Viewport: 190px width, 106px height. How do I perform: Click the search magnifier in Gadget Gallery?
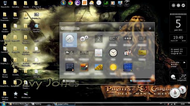click(150, 29)
